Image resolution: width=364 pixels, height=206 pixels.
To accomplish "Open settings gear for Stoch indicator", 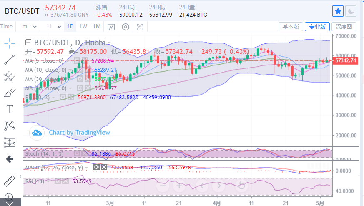I will (77, 153).
